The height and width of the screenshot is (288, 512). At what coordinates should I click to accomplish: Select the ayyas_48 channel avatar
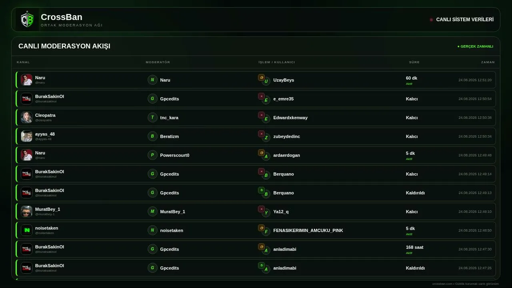(26, 136)
